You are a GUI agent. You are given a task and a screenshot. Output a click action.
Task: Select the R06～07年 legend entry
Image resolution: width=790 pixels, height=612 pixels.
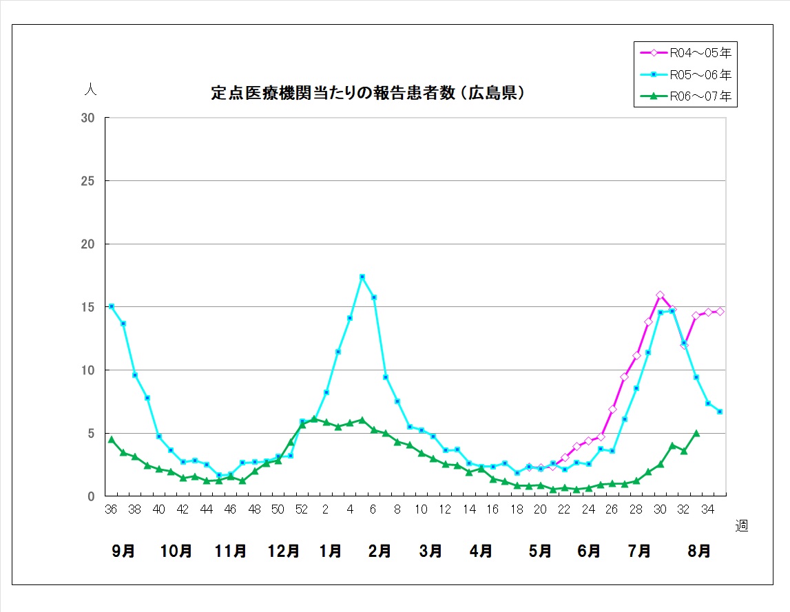[685, 96]
